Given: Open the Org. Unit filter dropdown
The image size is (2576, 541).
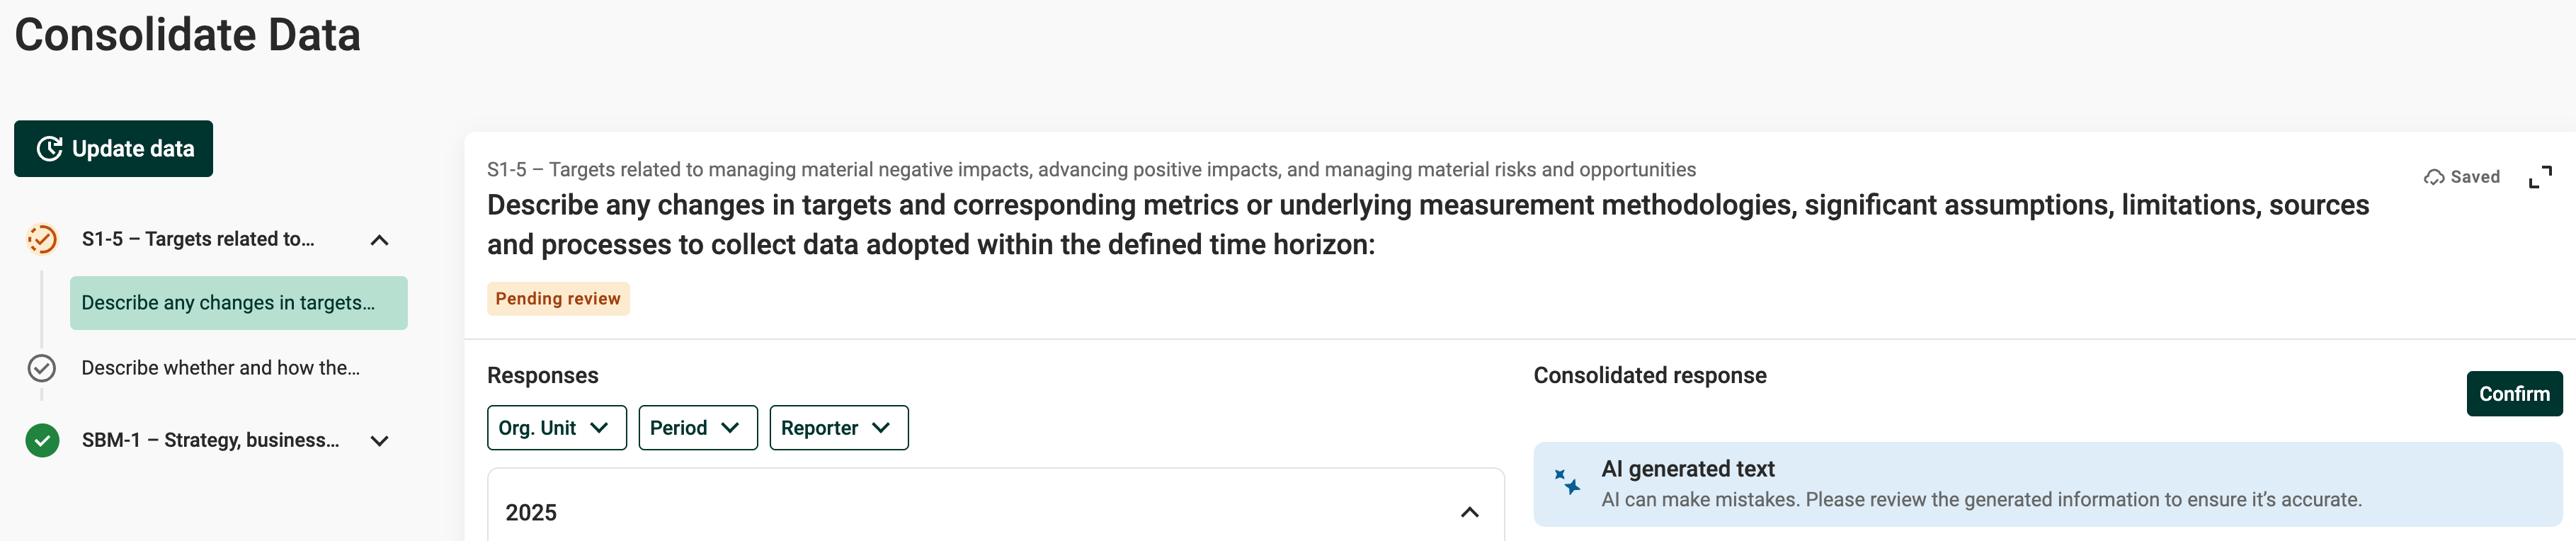Looking at the screenshot, I should [556, 428].
